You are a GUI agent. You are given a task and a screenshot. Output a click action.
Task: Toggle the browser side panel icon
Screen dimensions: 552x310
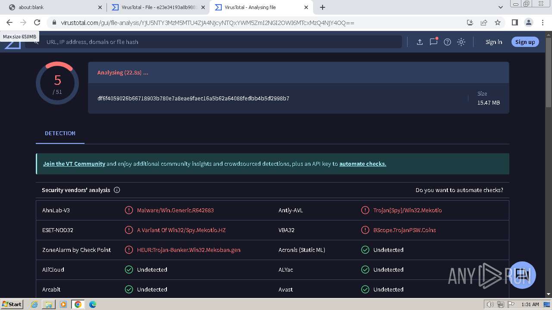pos(514,22)
